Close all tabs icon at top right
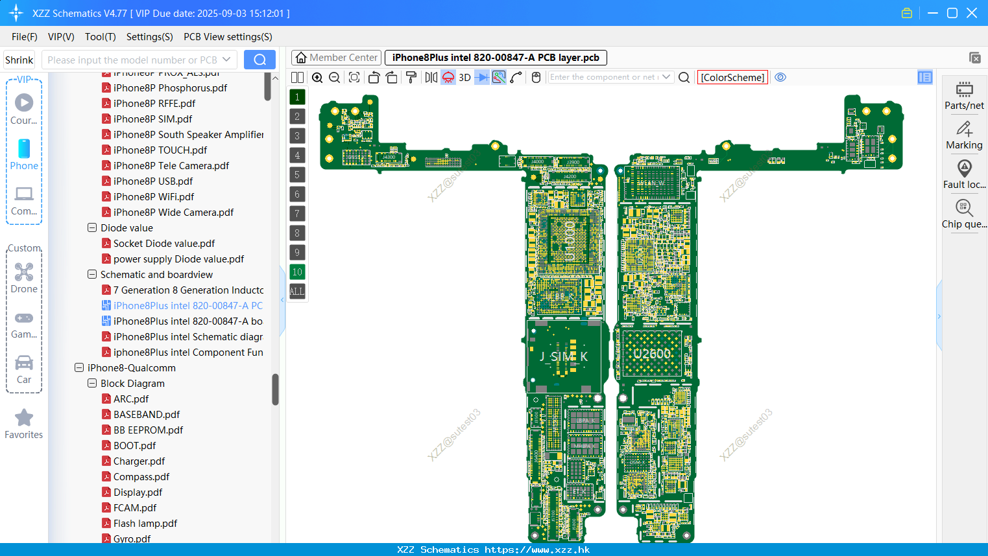Screen dimensions: 988x556 point(975,58)
